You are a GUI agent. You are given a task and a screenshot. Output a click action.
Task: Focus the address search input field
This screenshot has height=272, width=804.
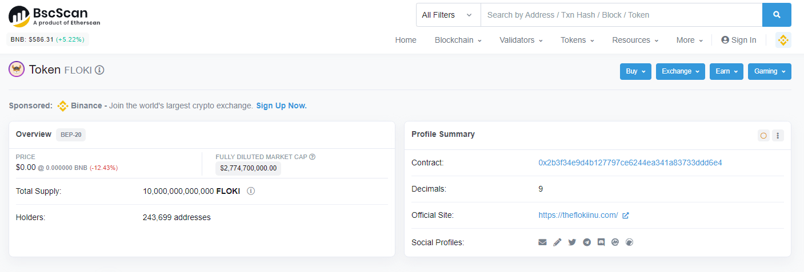[622, 15]
